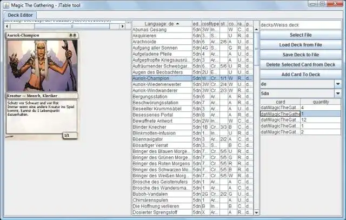
Task: Select 'Bösartiger Verrat' row
Action: (x=192, y=145)
